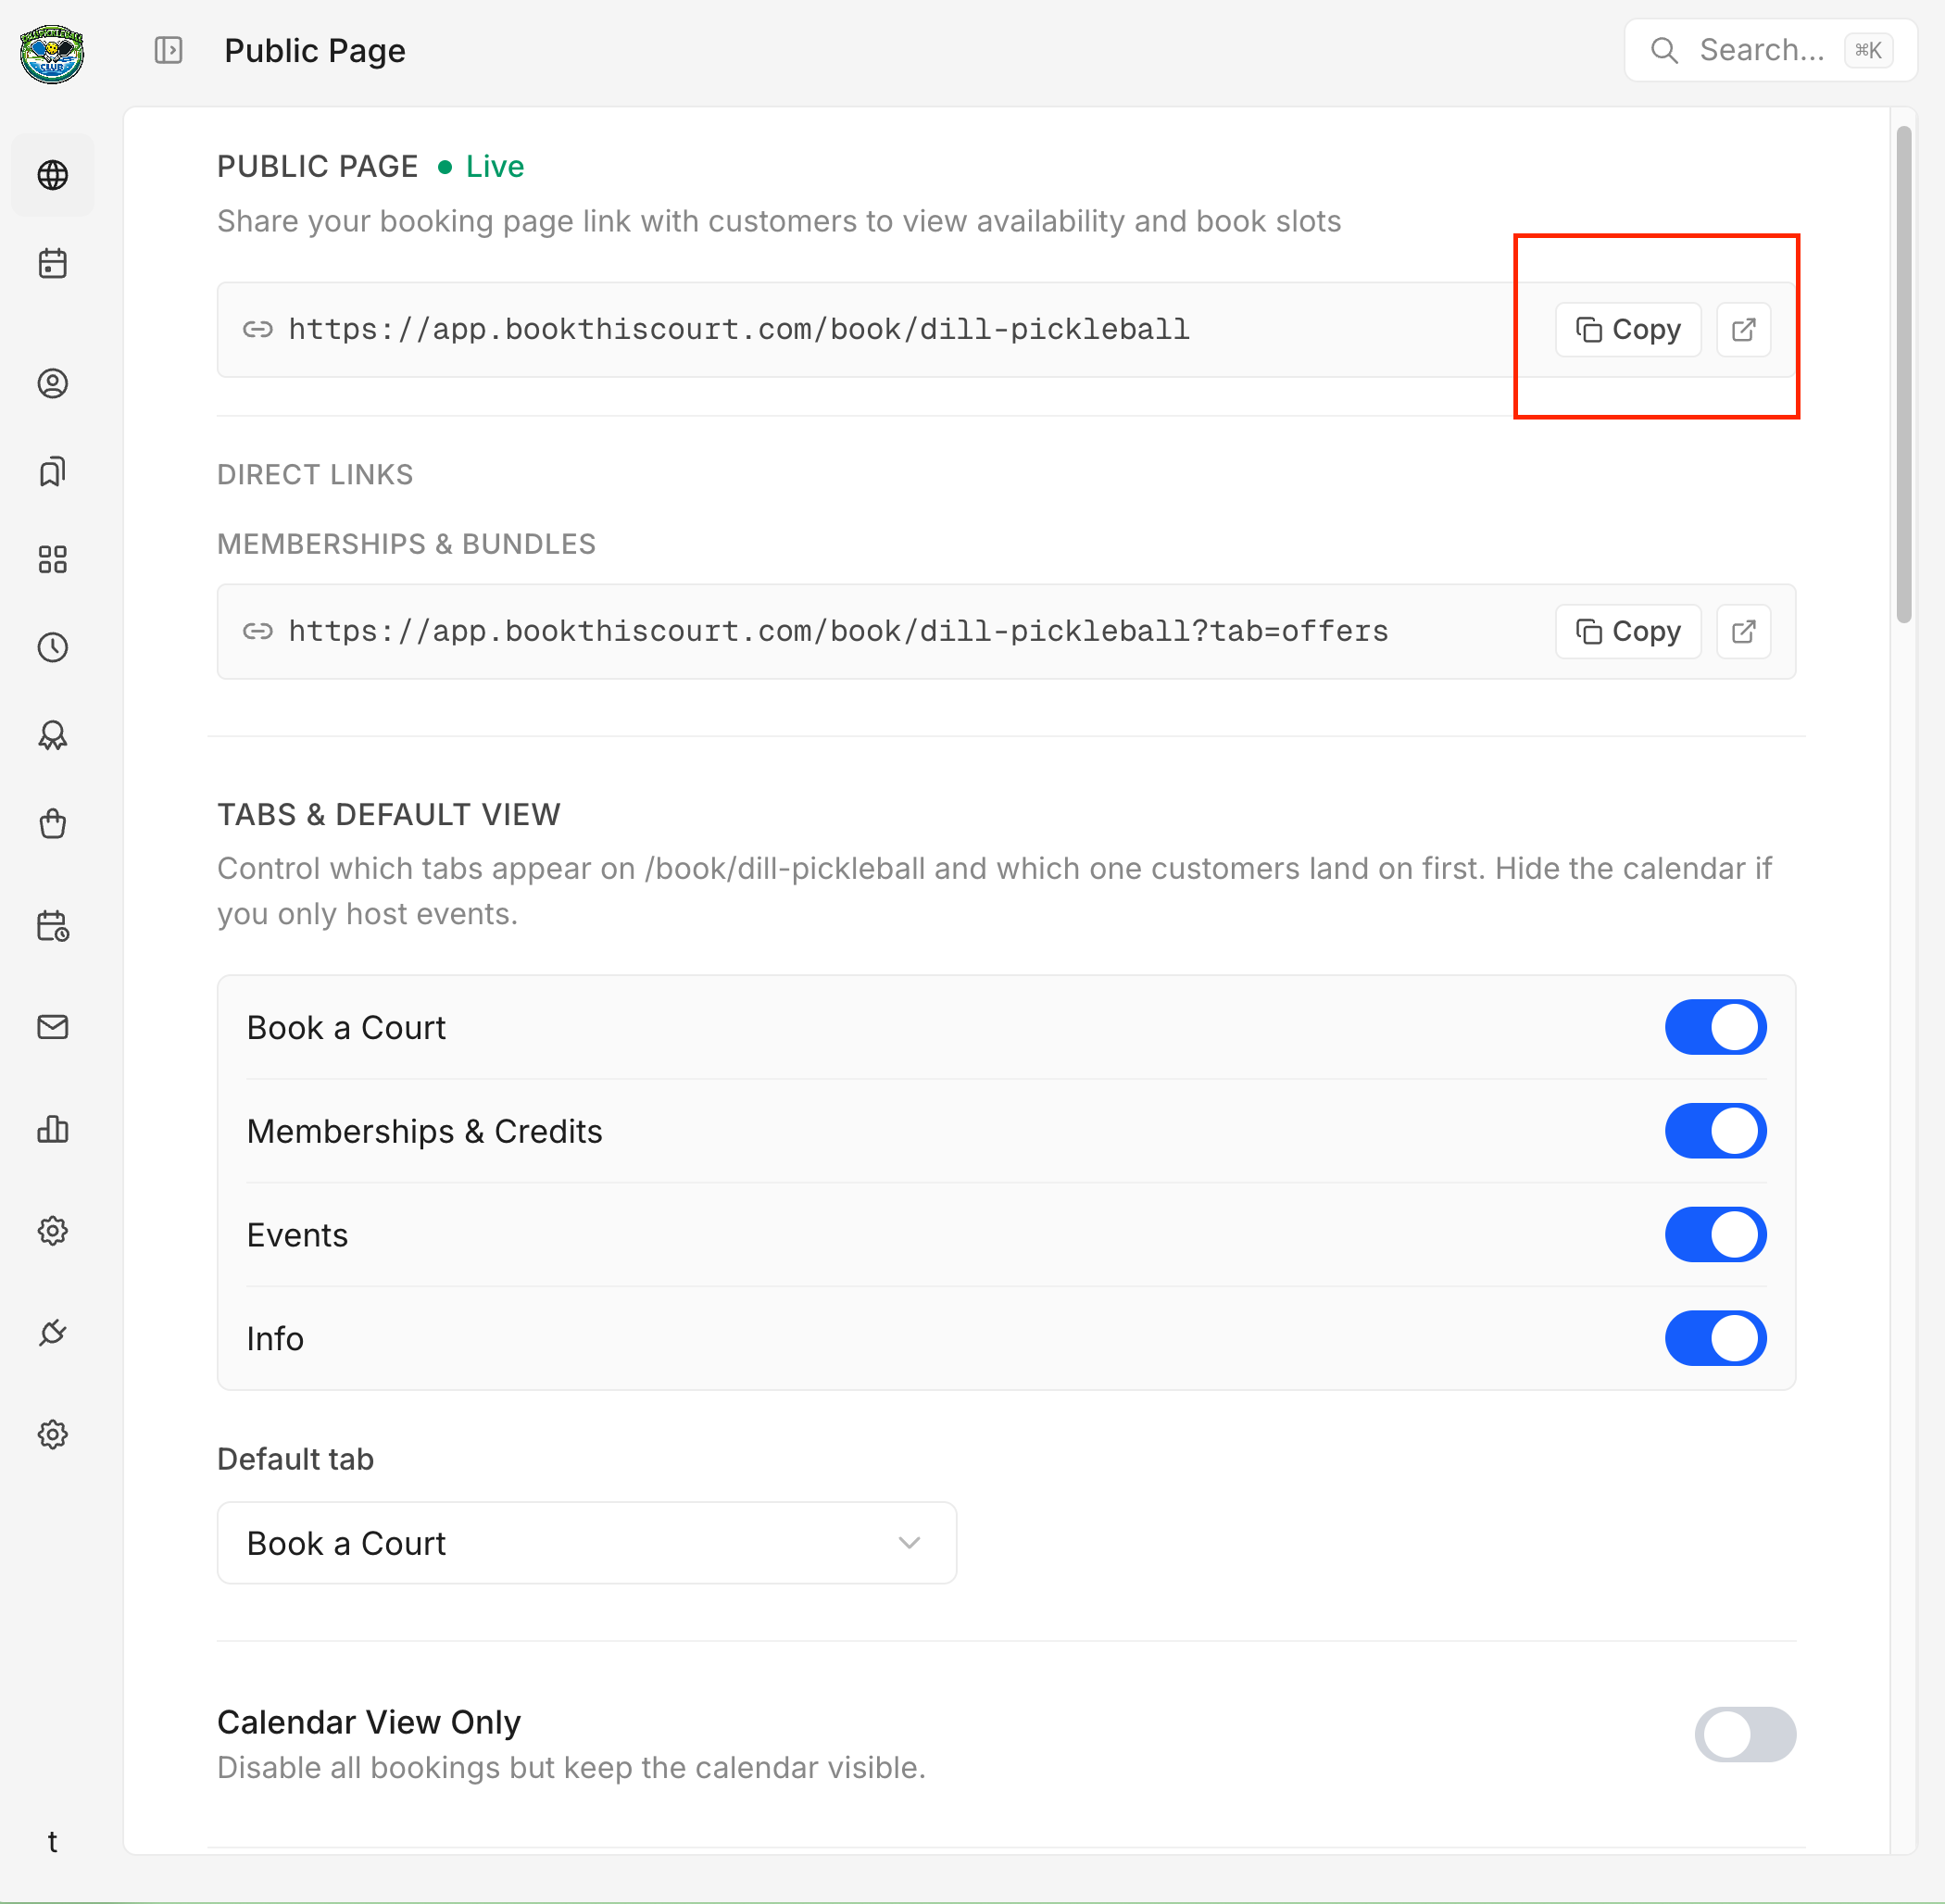Click the search magnifier icon
The width and height of the screenshot is (1945, 1904).
(1664, 50)
